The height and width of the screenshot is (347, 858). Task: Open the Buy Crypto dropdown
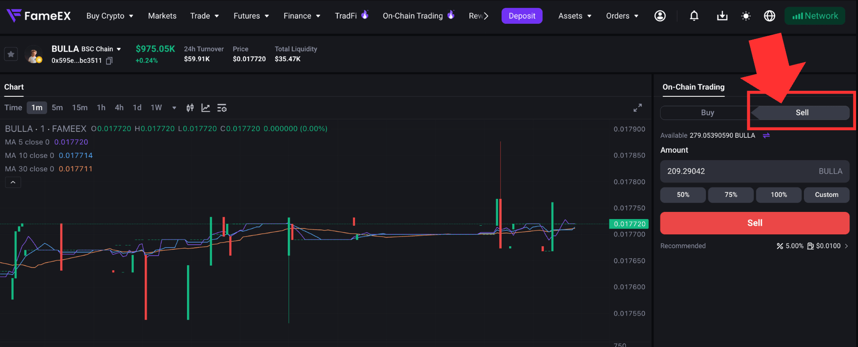click(x=110, y=16)
